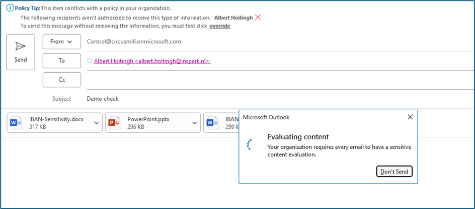This screenshot has height=209, width=475.
Task: Open the From account dropdown
Action: (x=62, y=42)
